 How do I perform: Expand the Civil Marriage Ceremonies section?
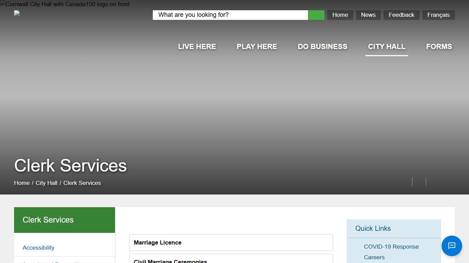[x=231, y=260]
